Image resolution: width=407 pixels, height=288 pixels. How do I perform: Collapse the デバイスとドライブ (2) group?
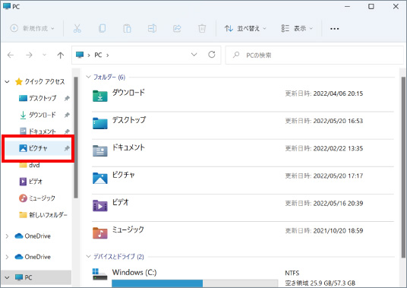pyautogui.click(x=88, y=257)
